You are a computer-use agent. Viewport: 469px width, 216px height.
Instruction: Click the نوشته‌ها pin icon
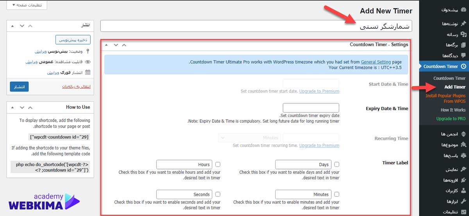(464, 23)
